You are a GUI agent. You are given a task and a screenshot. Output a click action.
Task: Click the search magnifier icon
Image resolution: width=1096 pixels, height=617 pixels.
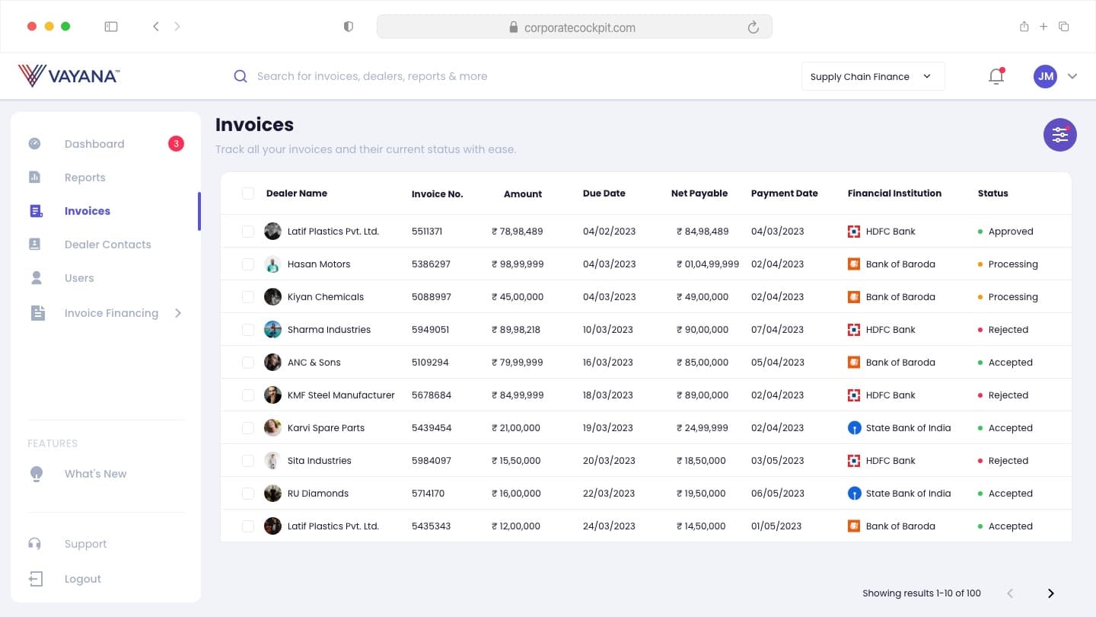[x=241, y=76]
